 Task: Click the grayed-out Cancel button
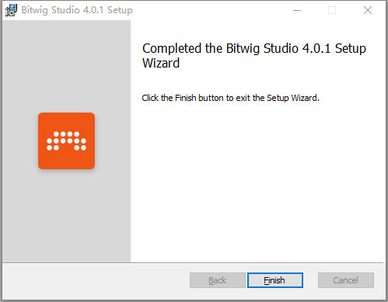pyautogui.click(x=346, y=280)
